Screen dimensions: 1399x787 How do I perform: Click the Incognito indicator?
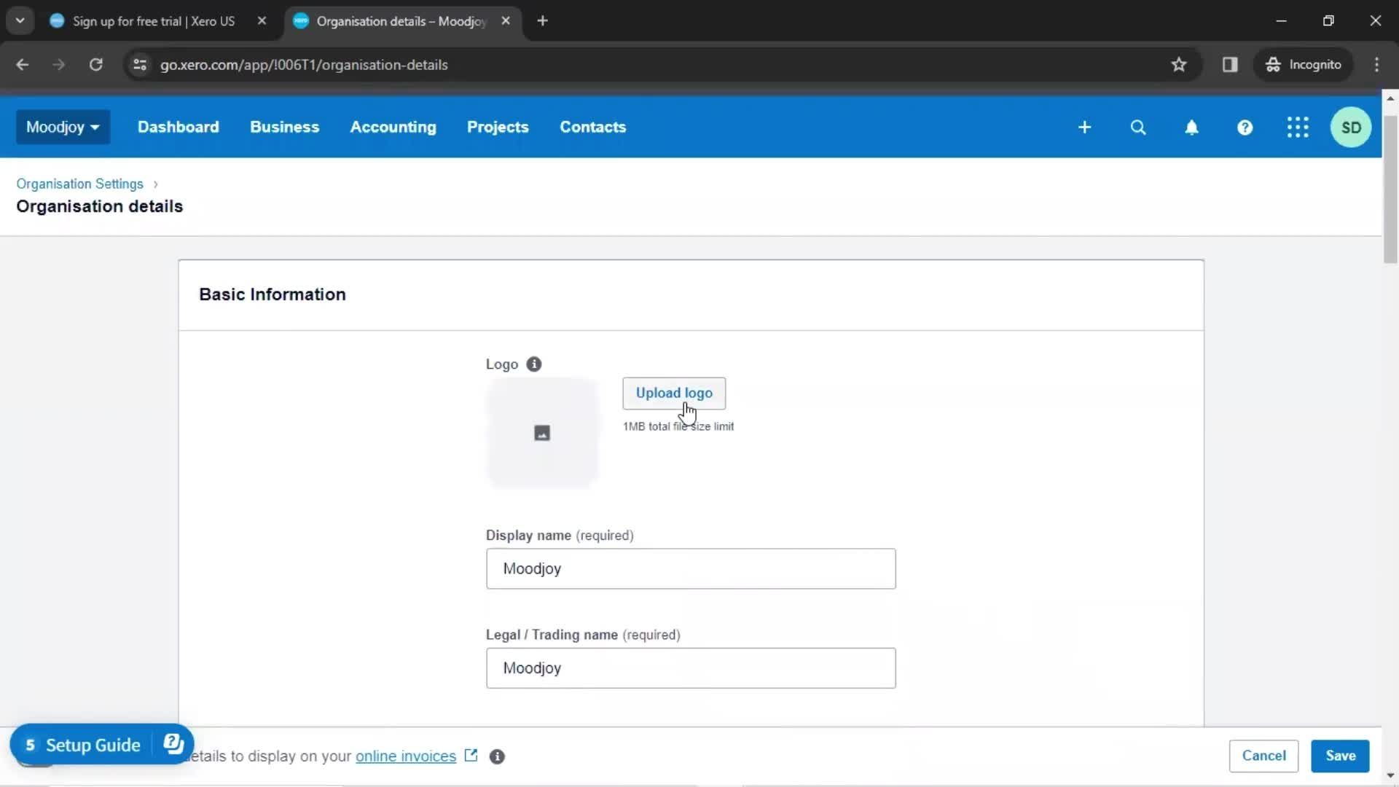point(1304,65)
